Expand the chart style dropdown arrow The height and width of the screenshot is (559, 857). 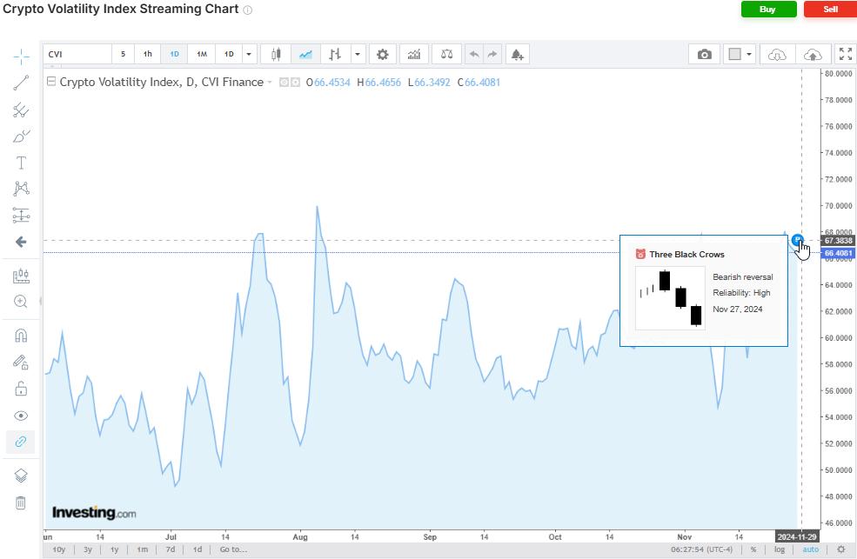(x=356, y=54)
